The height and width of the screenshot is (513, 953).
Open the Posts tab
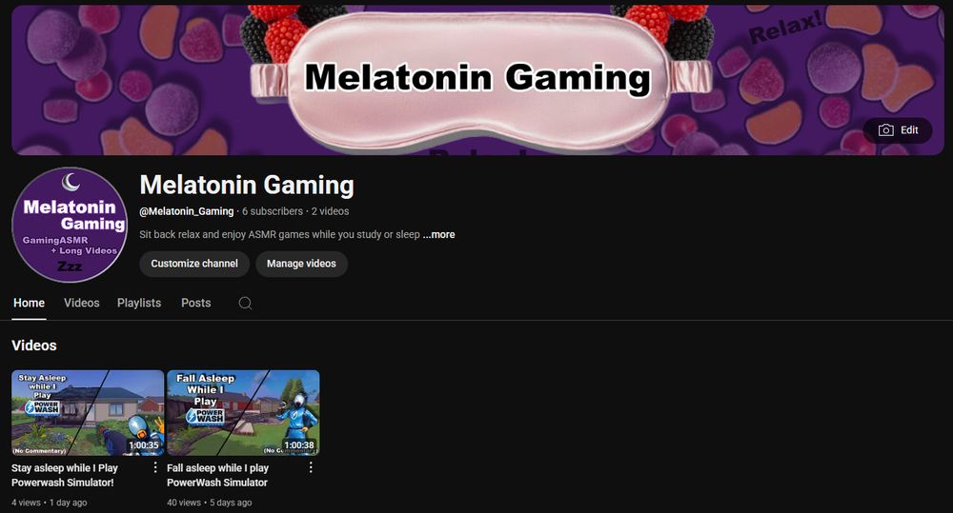[x=195, y=303]
